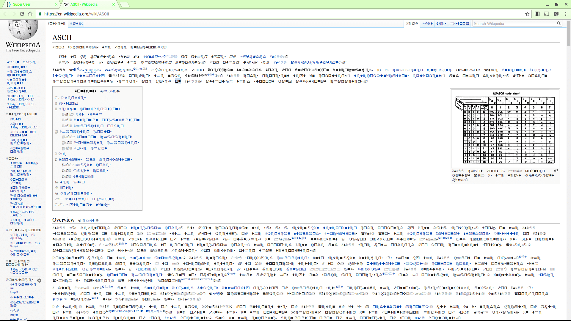Open the privacy badger extension icon
The image size is (571, 321).
(x=556, y=14)
